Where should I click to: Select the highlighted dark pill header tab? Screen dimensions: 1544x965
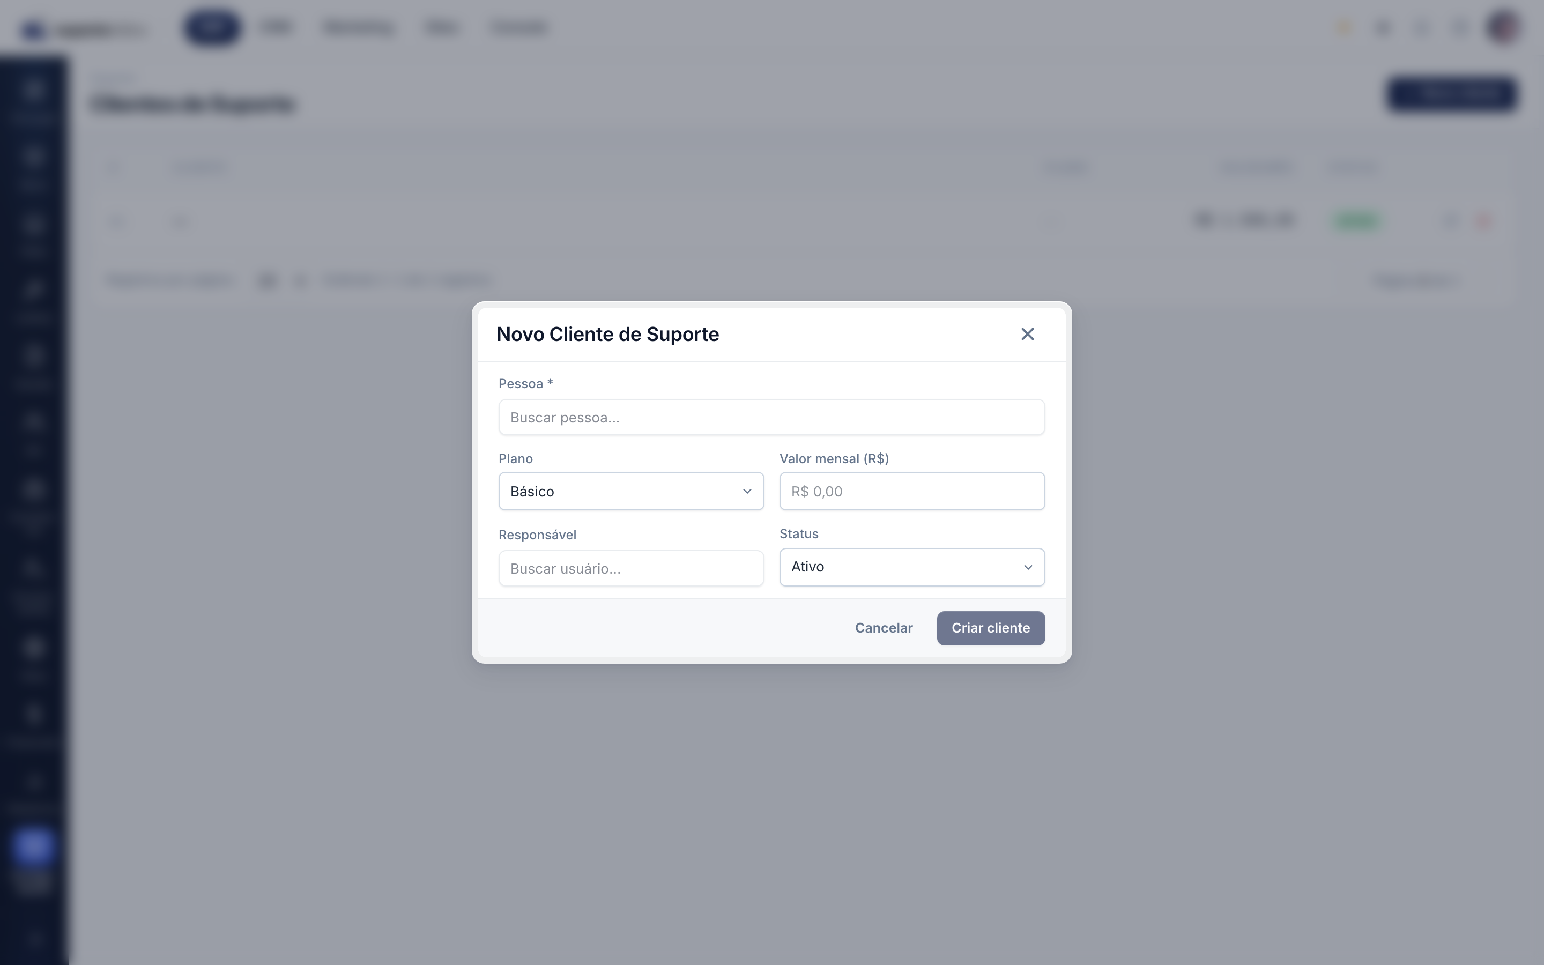coord(212,27)
